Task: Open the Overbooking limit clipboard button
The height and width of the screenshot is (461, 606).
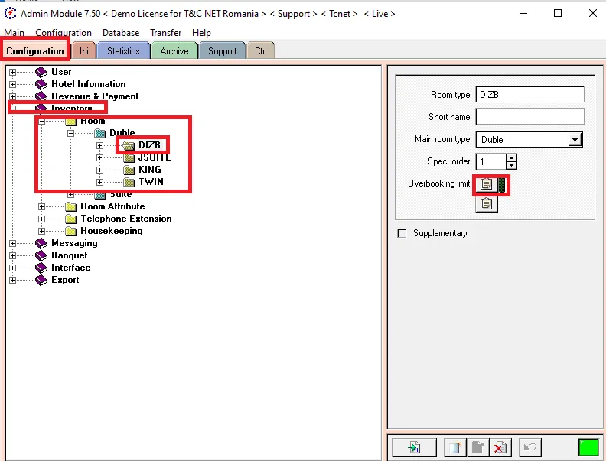Action: (486, 184)
